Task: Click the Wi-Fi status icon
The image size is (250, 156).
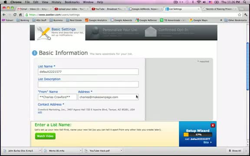Action: tap(199, 2)
